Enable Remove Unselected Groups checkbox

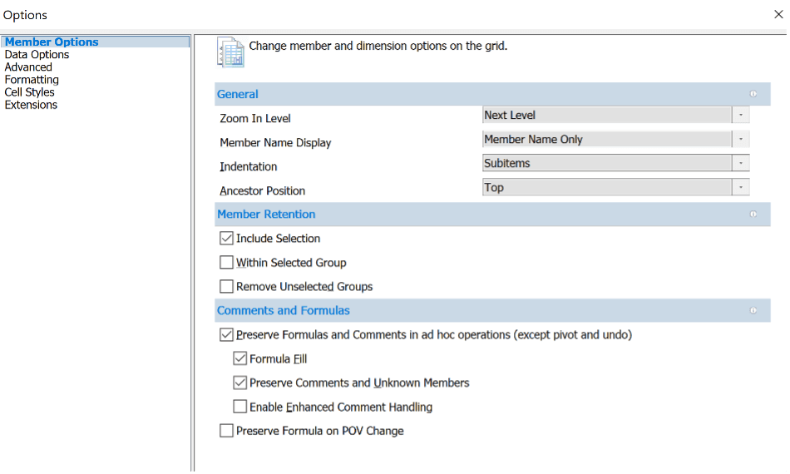point(226,287)
